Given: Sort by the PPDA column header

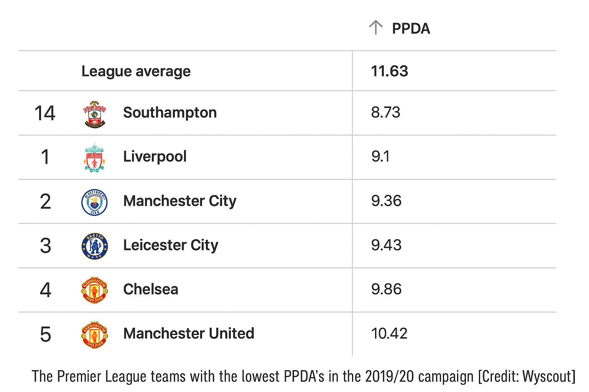Looking at the screenshot, I should pos(411,29).
